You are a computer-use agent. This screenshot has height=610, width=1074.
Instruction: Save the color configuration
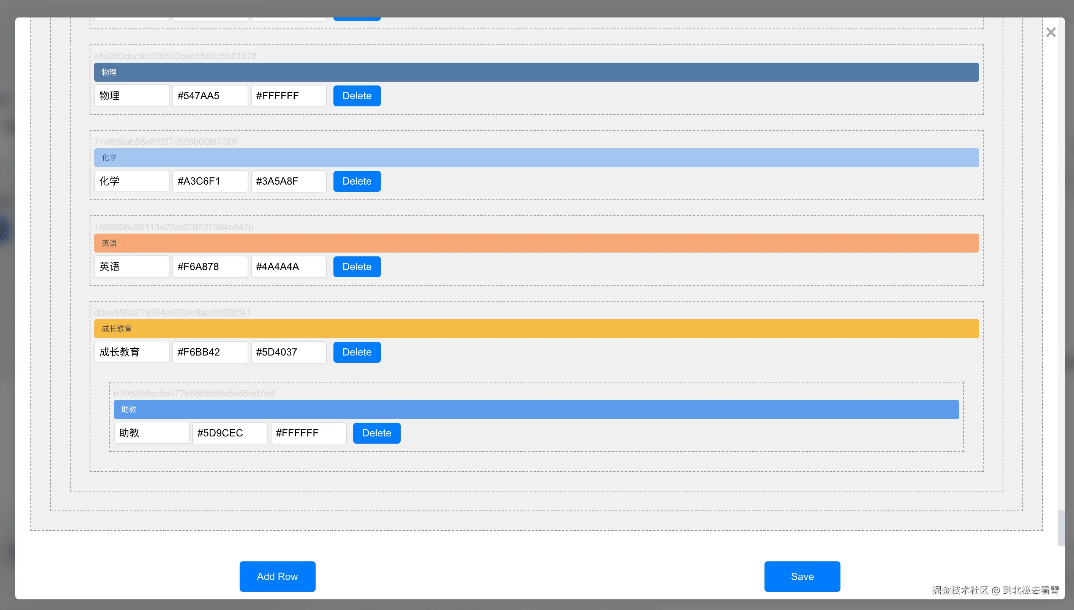pos(802,576)
